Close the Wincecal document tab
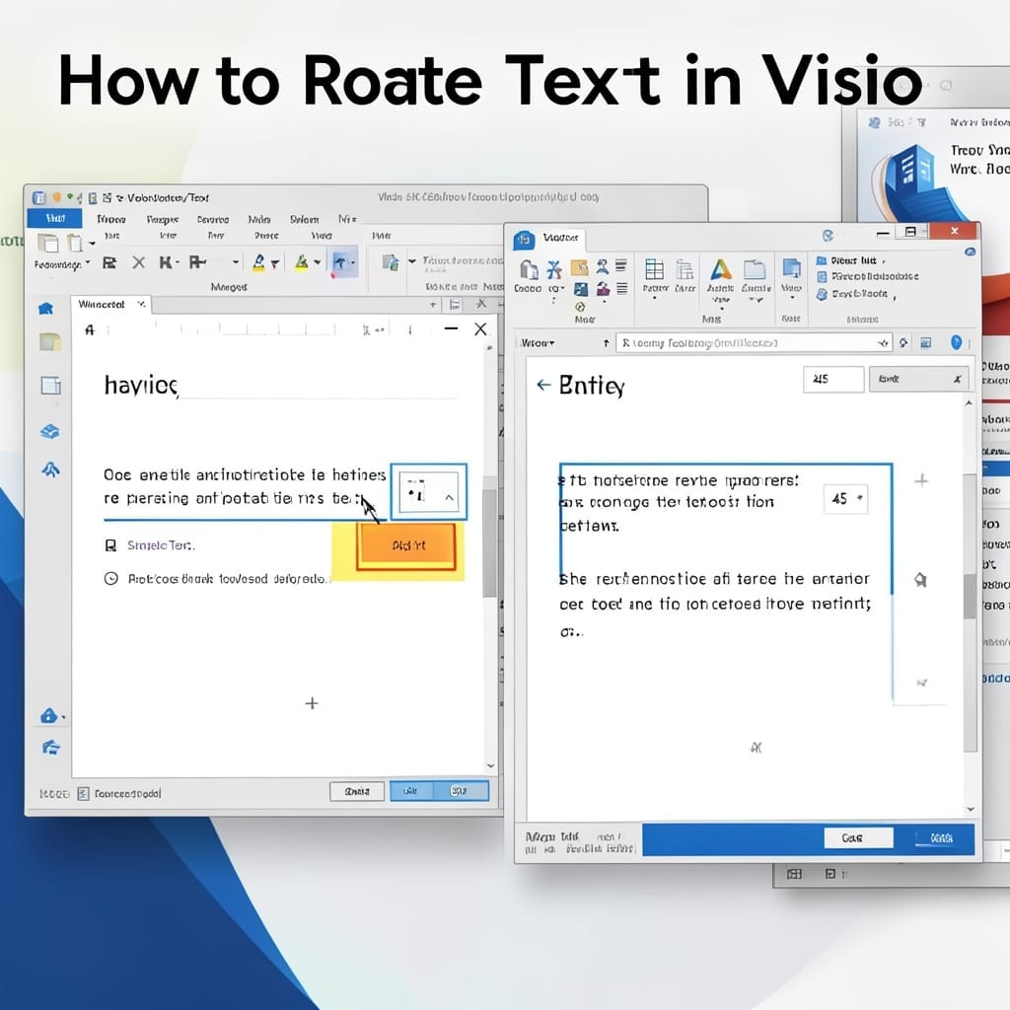1010x1010 pixels. [142, 304]
